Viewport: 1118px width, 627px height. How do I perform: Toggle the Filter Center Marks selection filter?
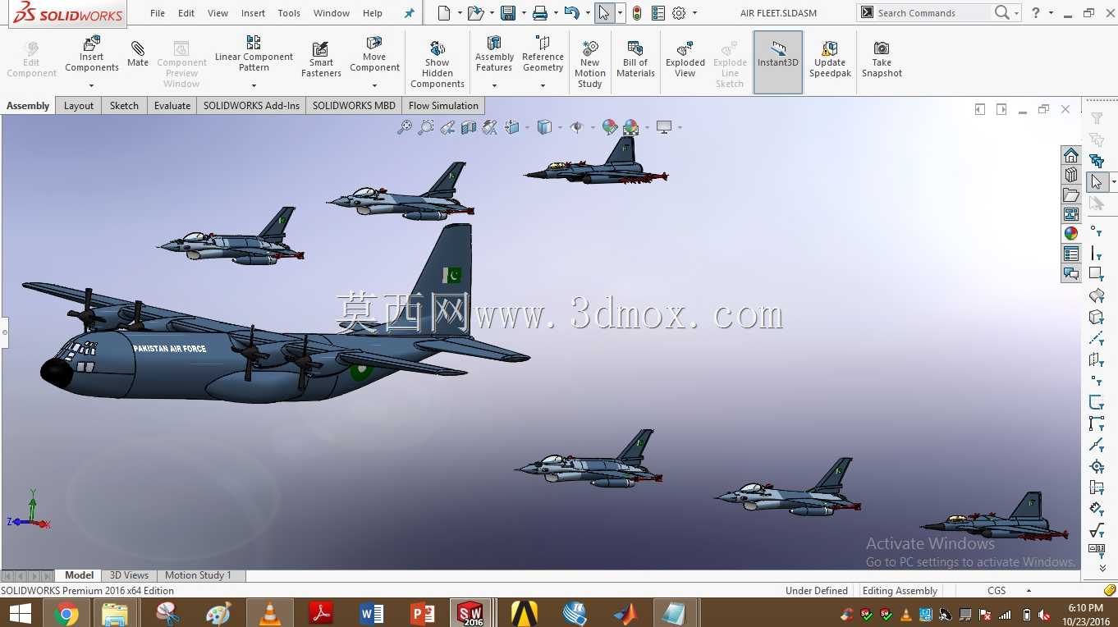click(1097, 466)
